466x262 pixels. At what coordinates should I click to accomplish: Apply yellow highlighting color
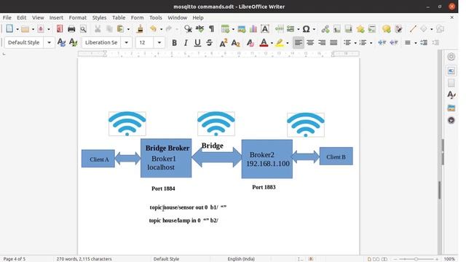[280, 43]
